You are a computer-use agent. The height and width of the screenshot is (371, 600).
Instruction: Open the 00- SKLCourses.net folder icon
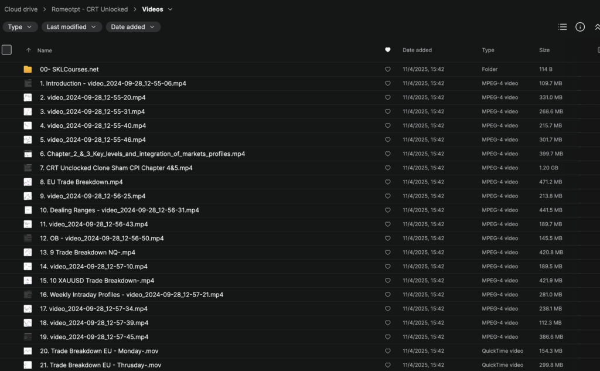[x=28, y=69]
